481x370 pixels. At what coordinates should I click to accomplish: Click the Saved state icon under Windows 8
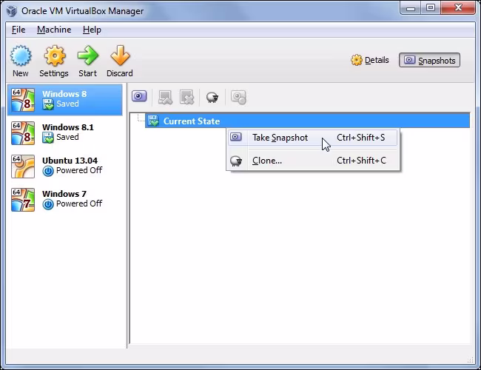(x=48, y=104)
